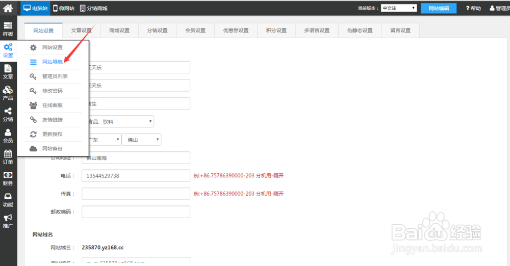Click the second 天天乐 text field
The image size is (510, 266).
139,86
